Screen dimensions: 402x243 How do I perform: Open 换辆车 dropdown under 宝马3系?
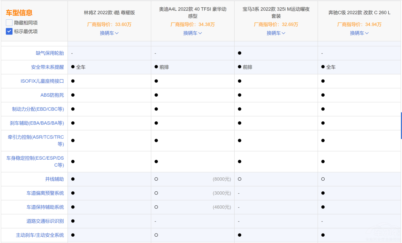(x=276, y=33)
